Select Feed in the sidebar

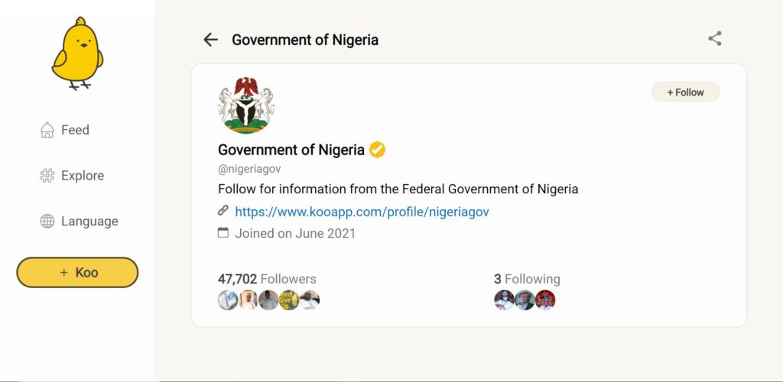(x=75, y=130)
